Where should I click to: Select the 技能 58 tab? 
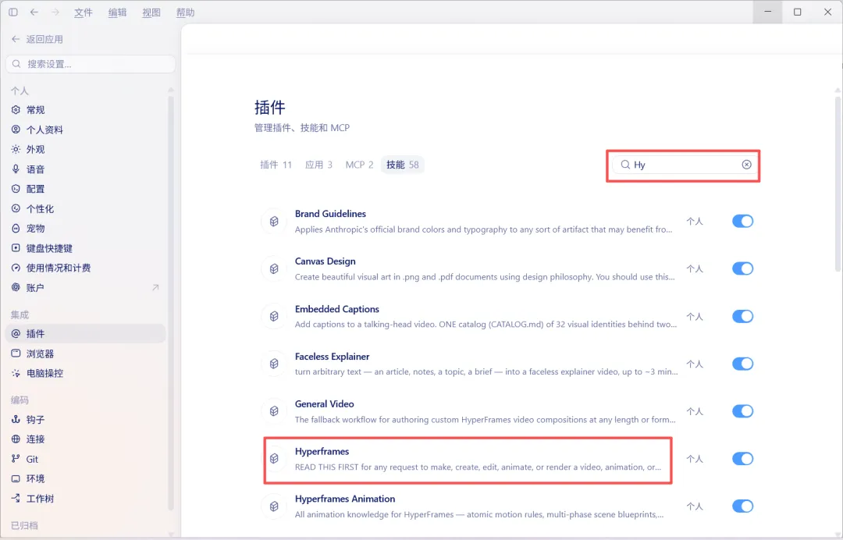tap(402, 165)
